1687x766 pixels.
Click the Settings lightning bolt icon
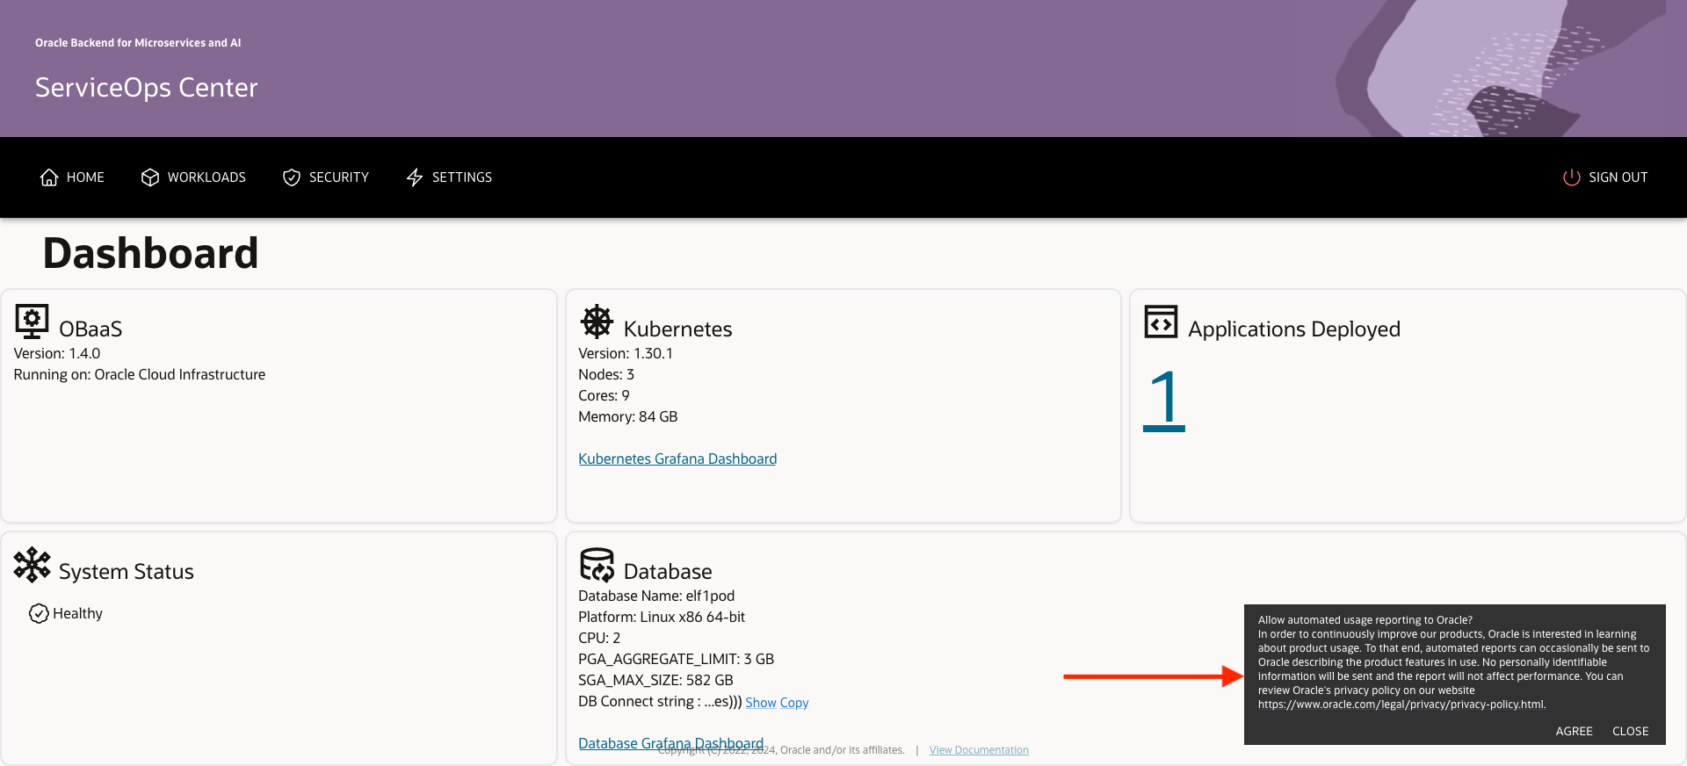415,177
